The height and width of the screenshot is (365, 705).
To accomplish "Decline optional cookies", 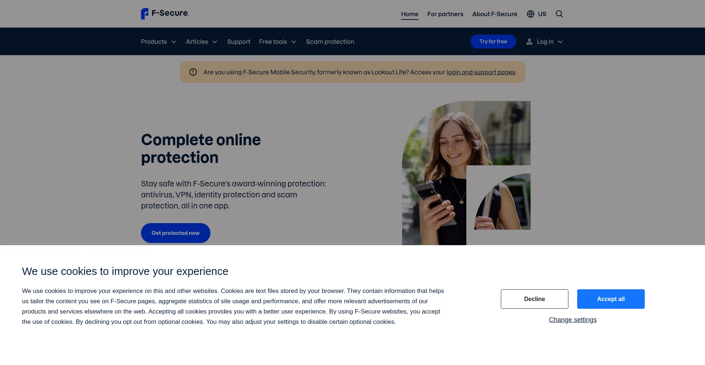I will point(534,299).
